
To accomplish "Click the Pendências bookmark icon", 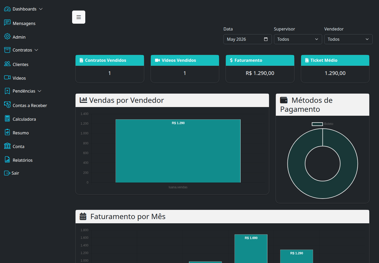I will pos(7,91).
